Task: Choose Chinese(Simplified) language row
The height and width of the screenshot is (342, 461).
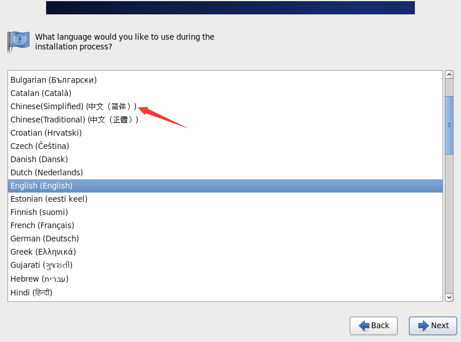Action: tap(225, 106)
